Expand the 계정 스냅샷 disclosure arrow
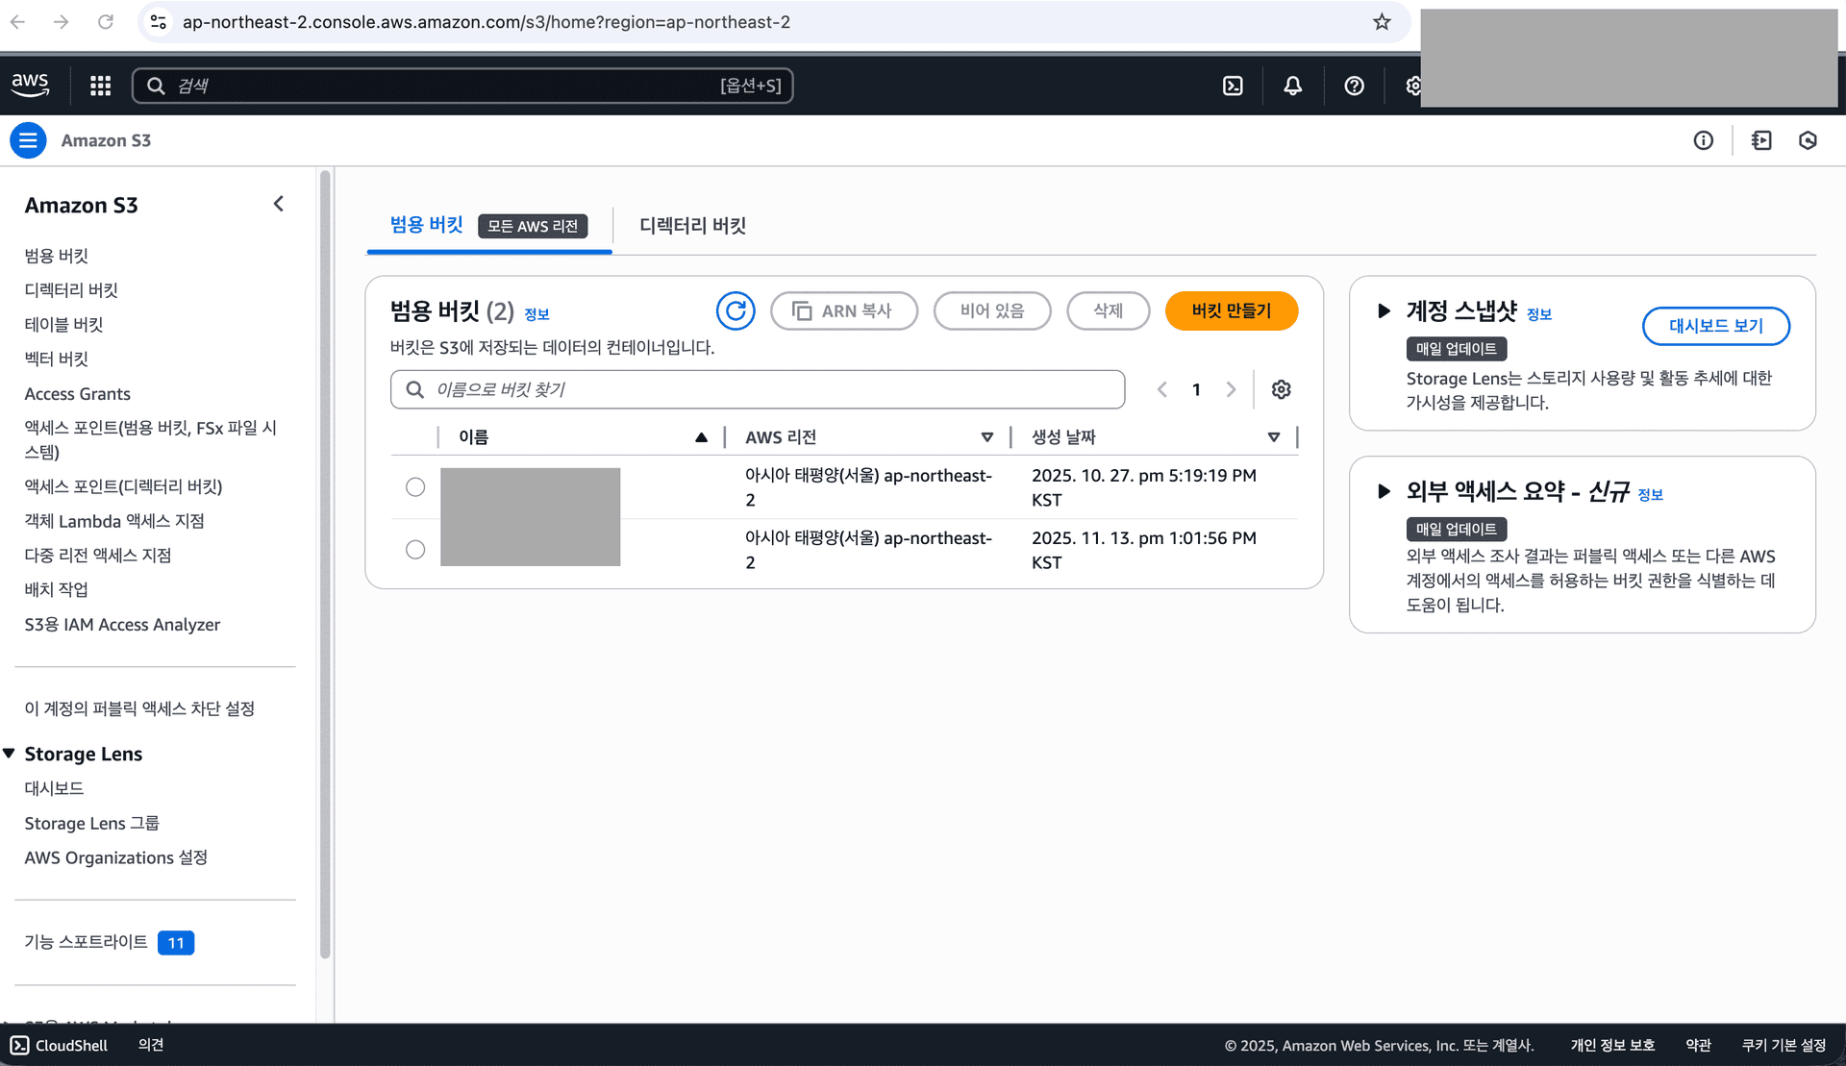Viewport: 1846px width, 1066px height. [1384, 310]
